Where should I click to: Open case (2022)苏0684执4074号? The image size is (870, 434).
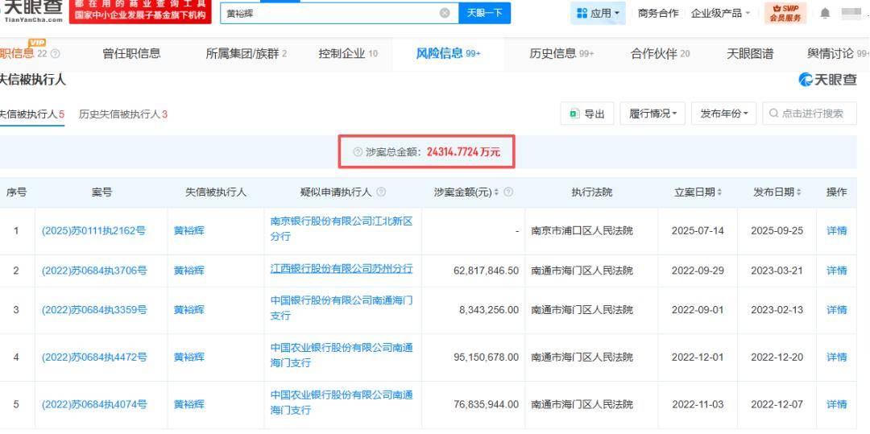tap(93, 405)
